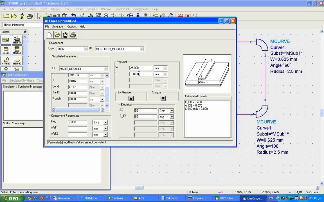324x202 pixels.
Task: Select the pointer arrow tool in schematic toolbar
Action: point(39,16)
